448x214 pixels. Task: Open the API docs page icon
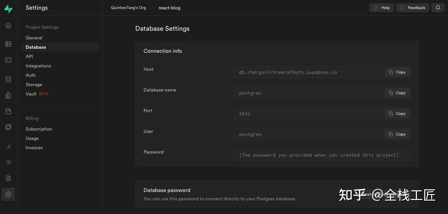tap(8, 178)
